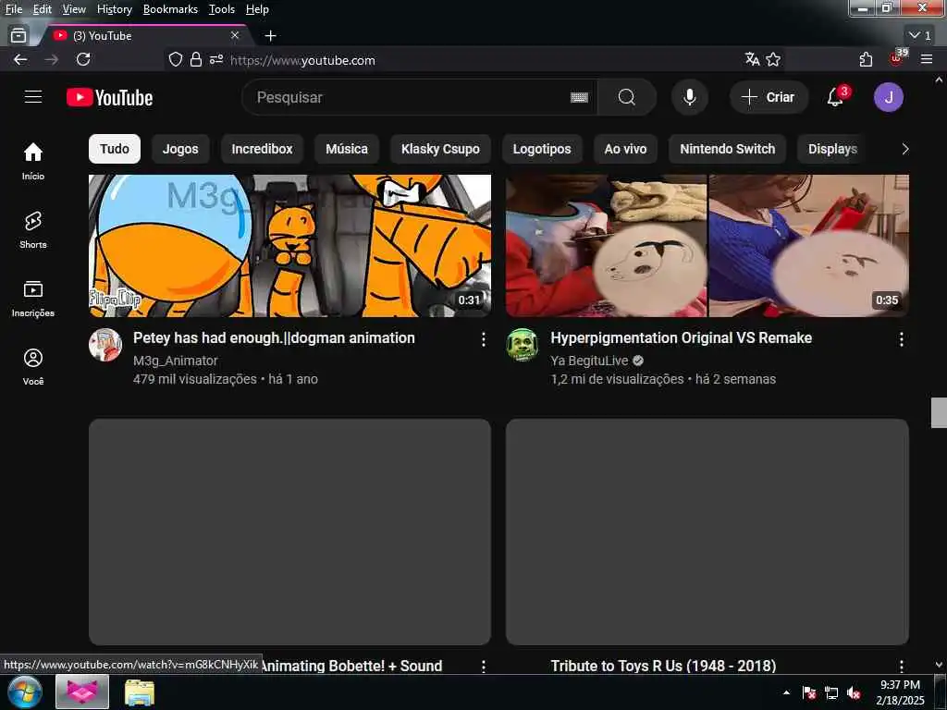Filter by the Logotipos chip
Screen dimensions: 947x710
542,149
